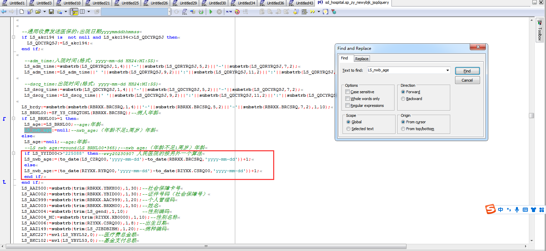Collapse the 'if LS_BRNL00>=1' code block

tap(13, 118)
